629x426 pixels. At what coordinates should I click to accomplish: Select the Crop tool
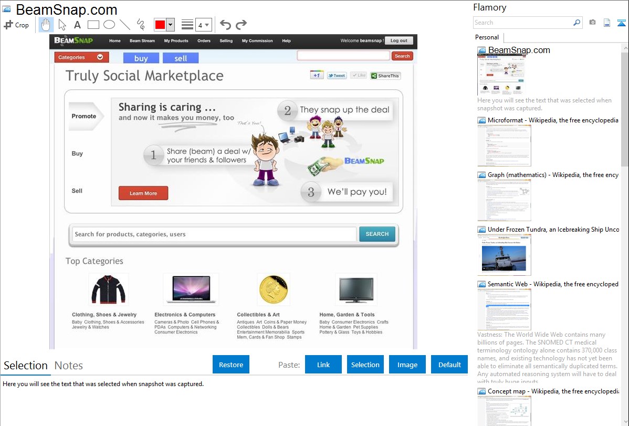click(16, 25)
